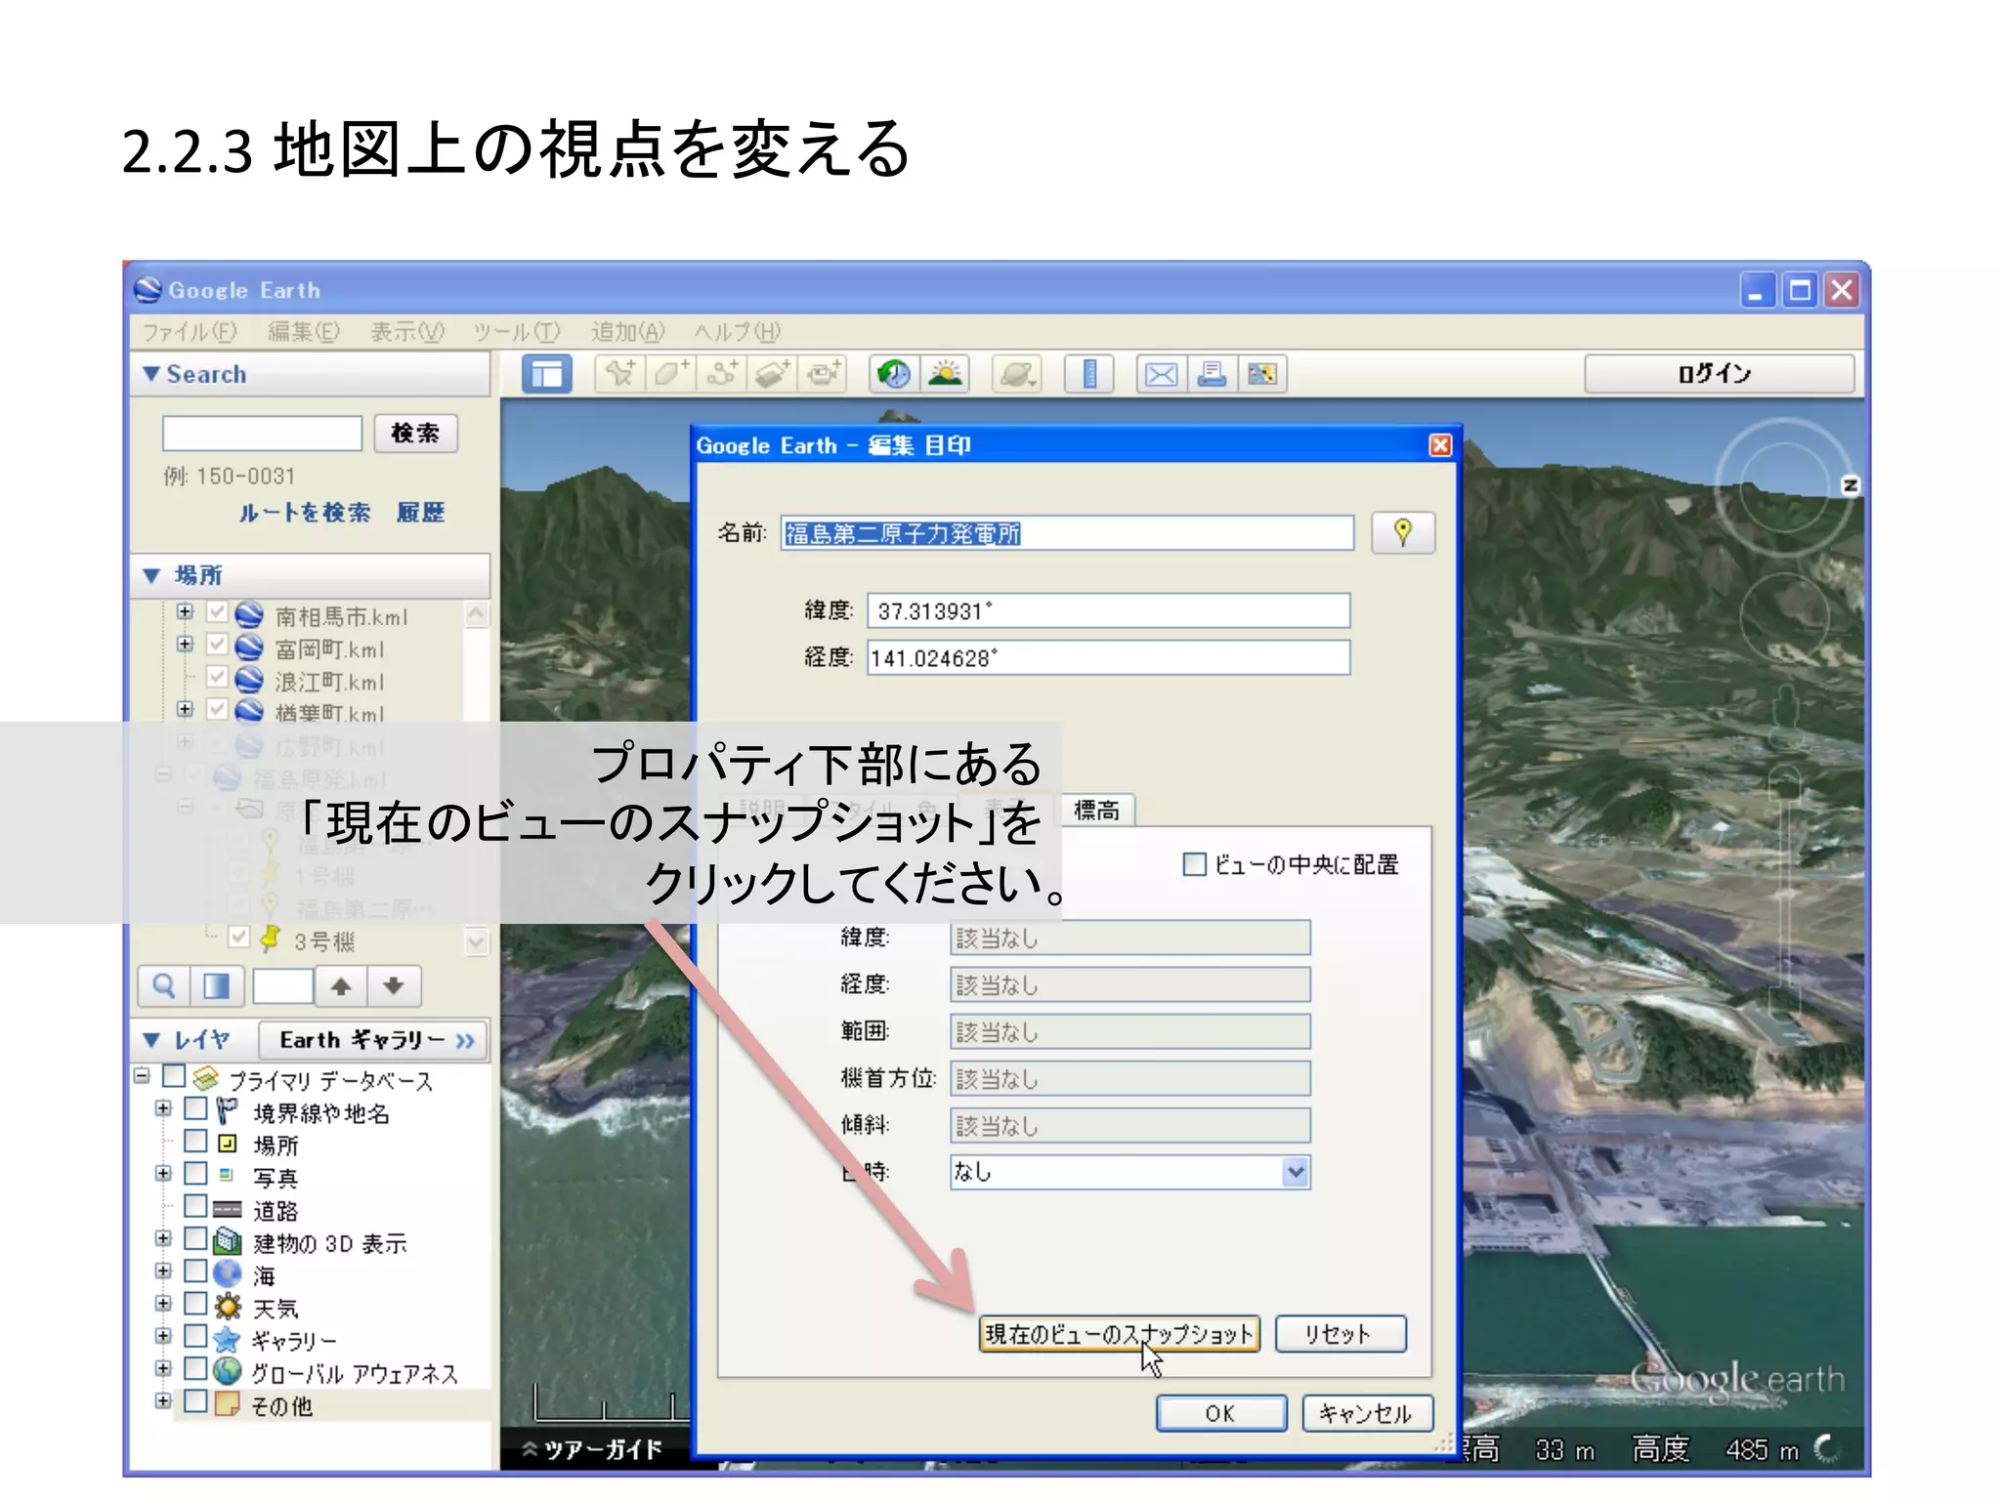Image resolution: width=2001 pixels, height=1500 pixels.
Task: Enable プライマリ データベース layer checkbox
Action: tap(174, 1076)
